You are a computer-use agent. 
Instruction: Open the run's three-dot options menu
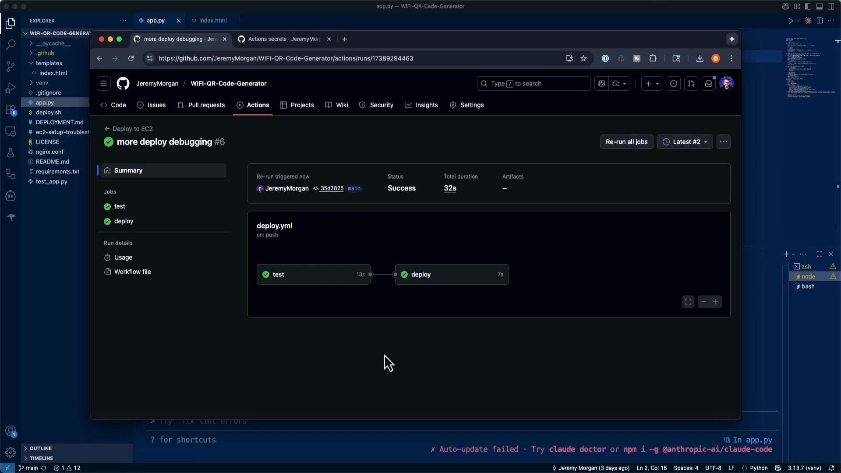point(724,141)
